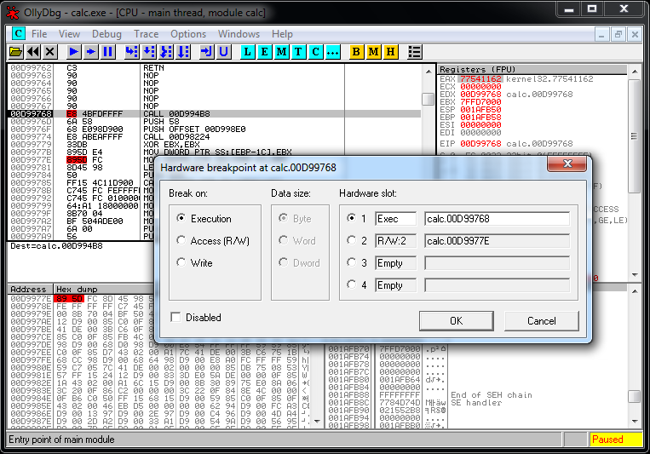
Task: Select Execution break-on radio button
Action: [181, 218]
